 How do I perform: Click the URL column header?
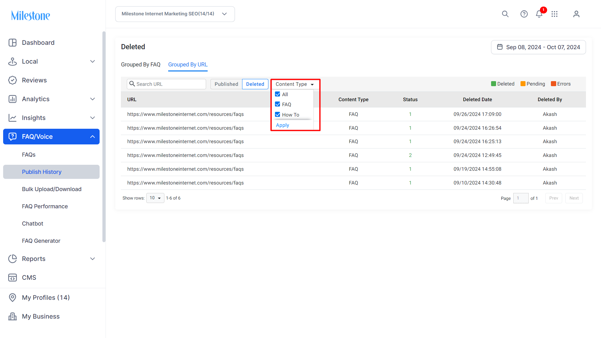[132, 100]
